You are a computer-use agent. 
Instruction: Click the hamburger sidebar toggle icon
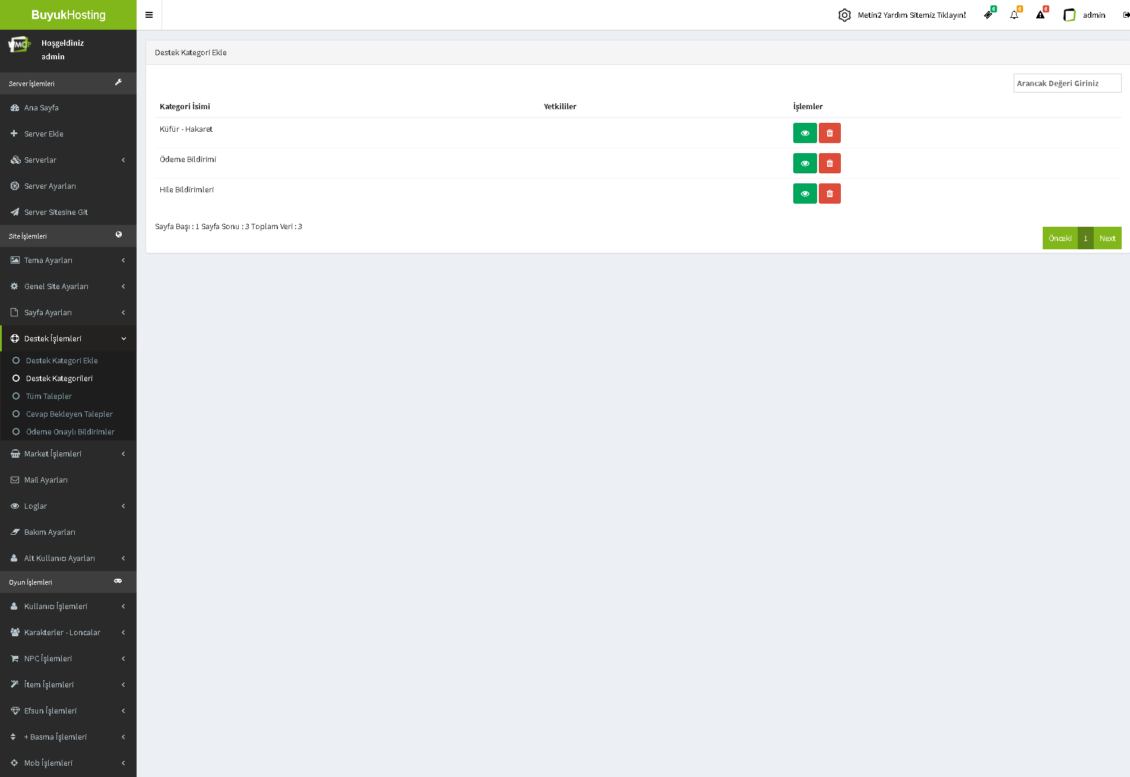tap(149, 15)
